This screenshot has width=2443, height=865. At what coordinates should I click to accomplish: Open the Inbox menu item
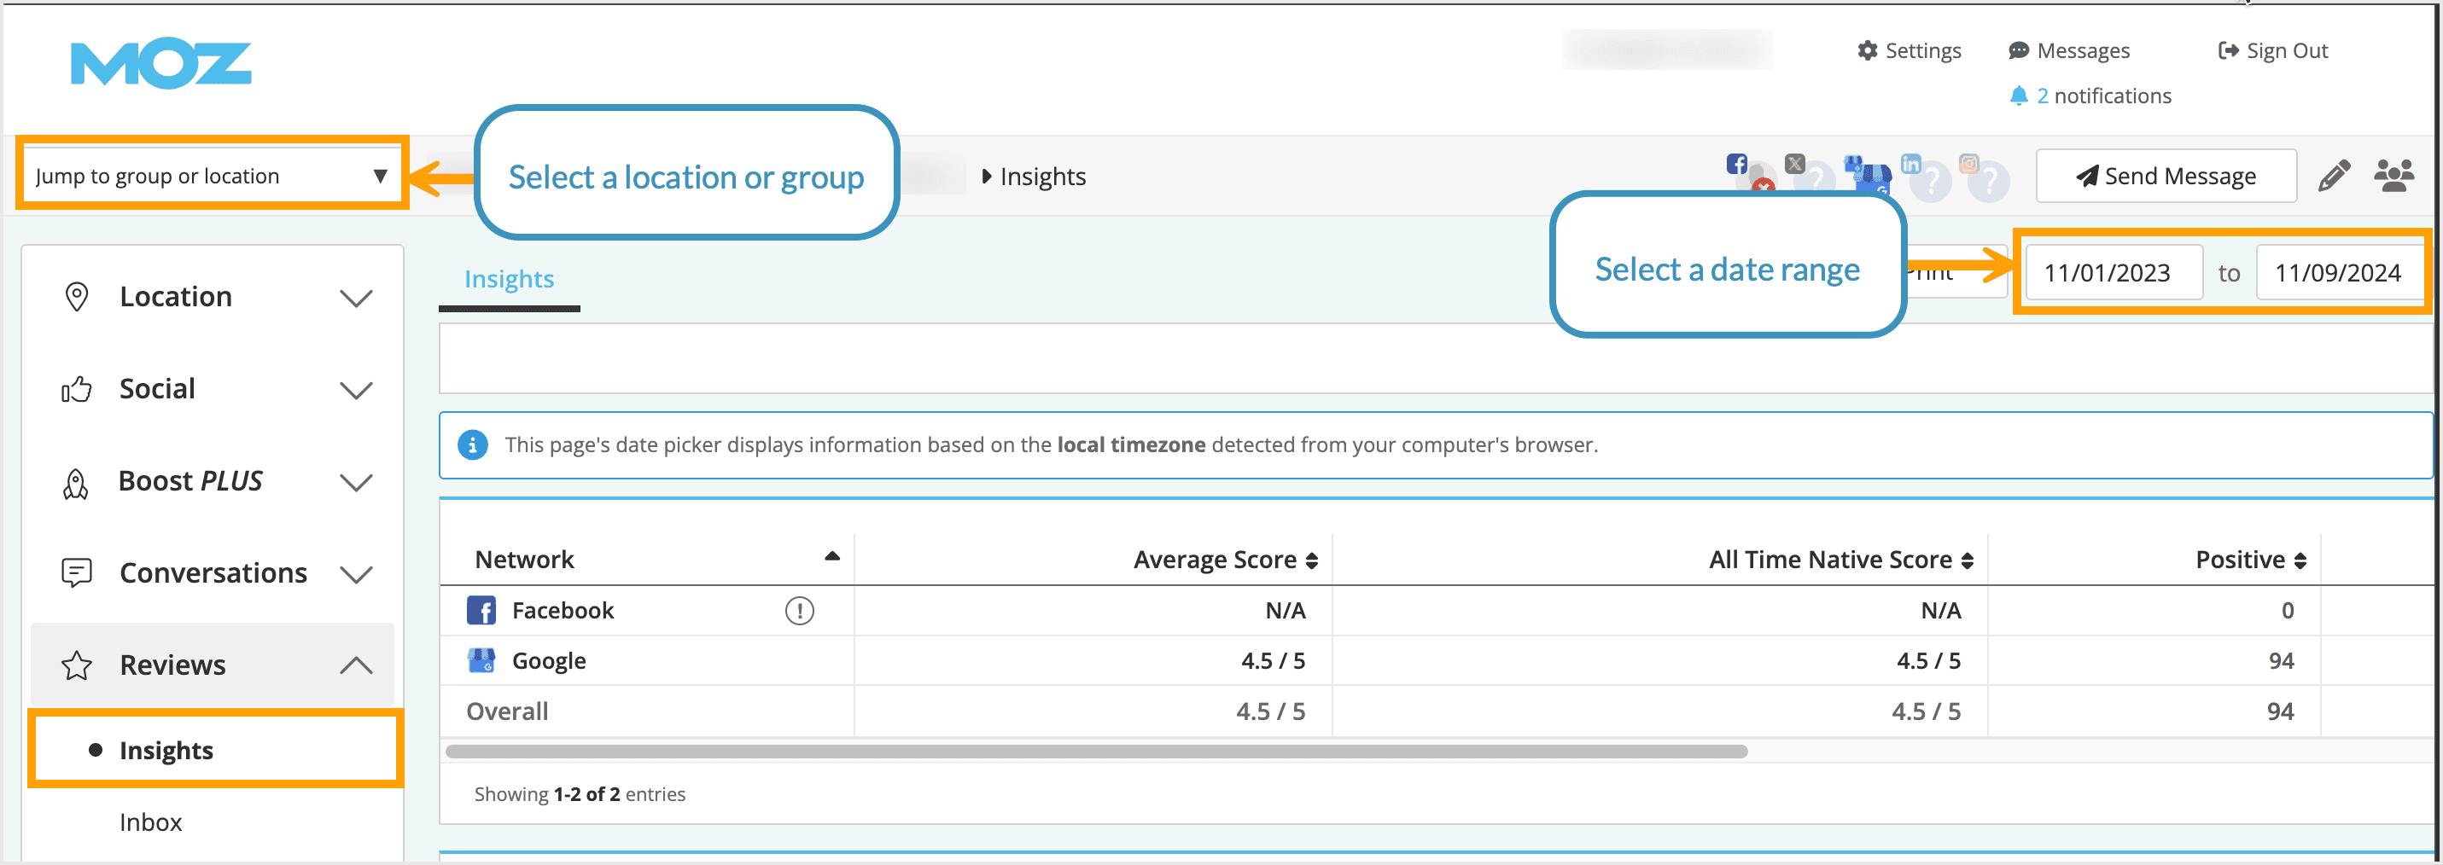[150, 821]
